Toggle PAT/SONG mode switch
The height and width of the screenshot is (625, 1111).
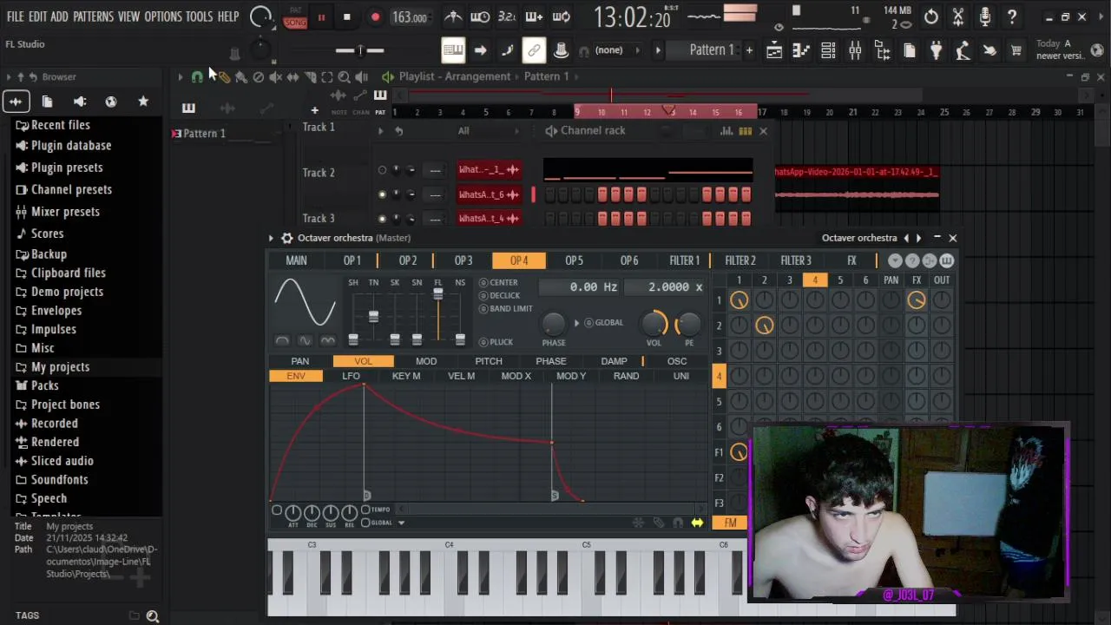point(295,16)
